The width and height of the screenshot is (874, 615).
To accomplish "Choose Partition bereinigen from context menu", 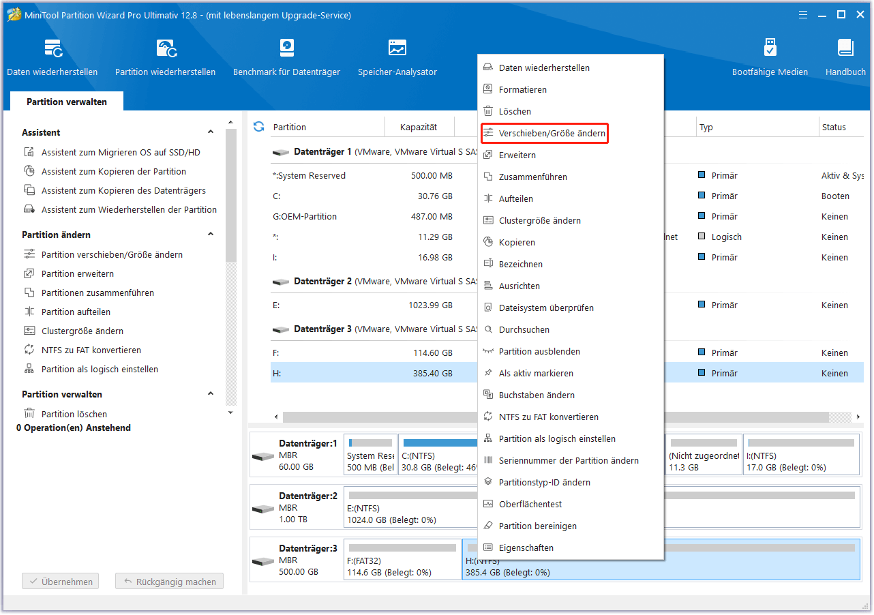I will pos(571,526).
